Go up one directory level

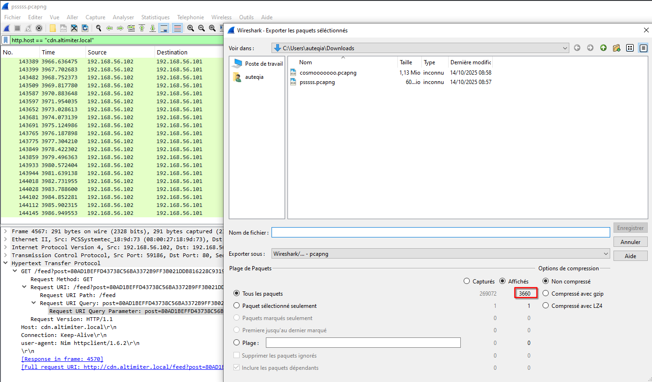603,48
